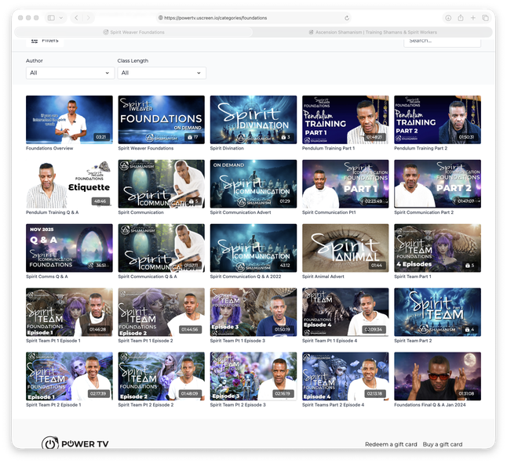Open Foundations Final Q & A Jan 2024 thumbnail
The width and height of the screenshot is (507, 463).
coord(437,376)
